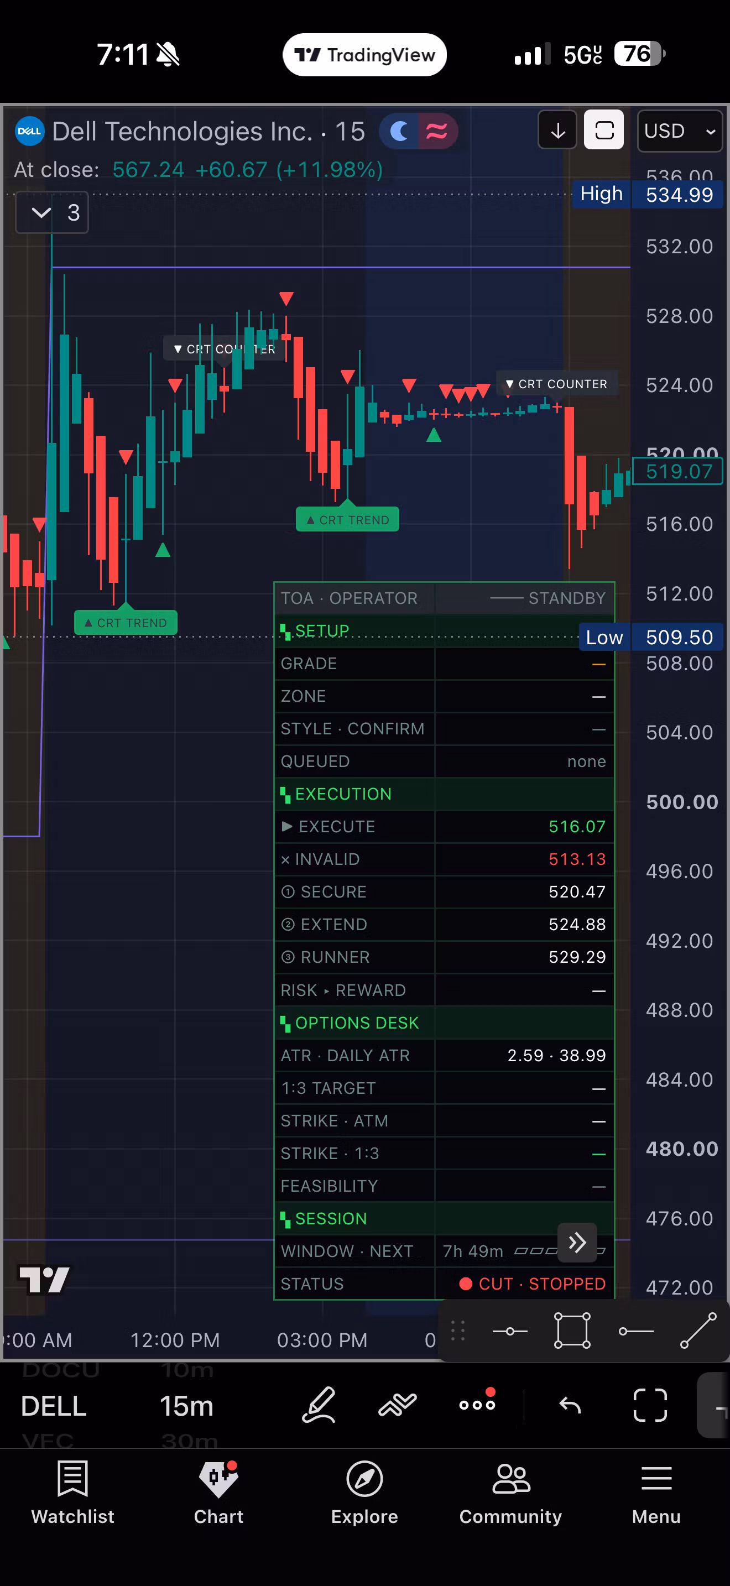The height and width of the screenshot is (1586, 730).
Task: Open the Menu tab
Action: 656,1493
